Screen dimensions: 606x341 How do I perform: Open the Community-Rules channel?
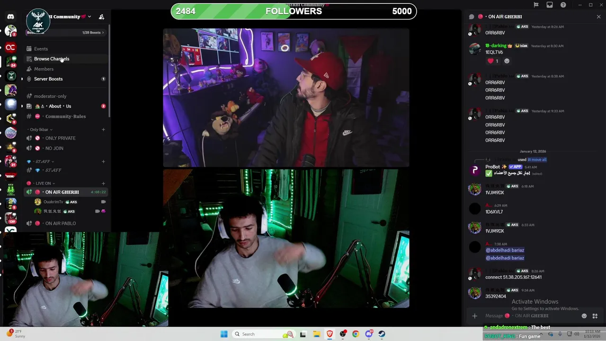click(65, 117)
